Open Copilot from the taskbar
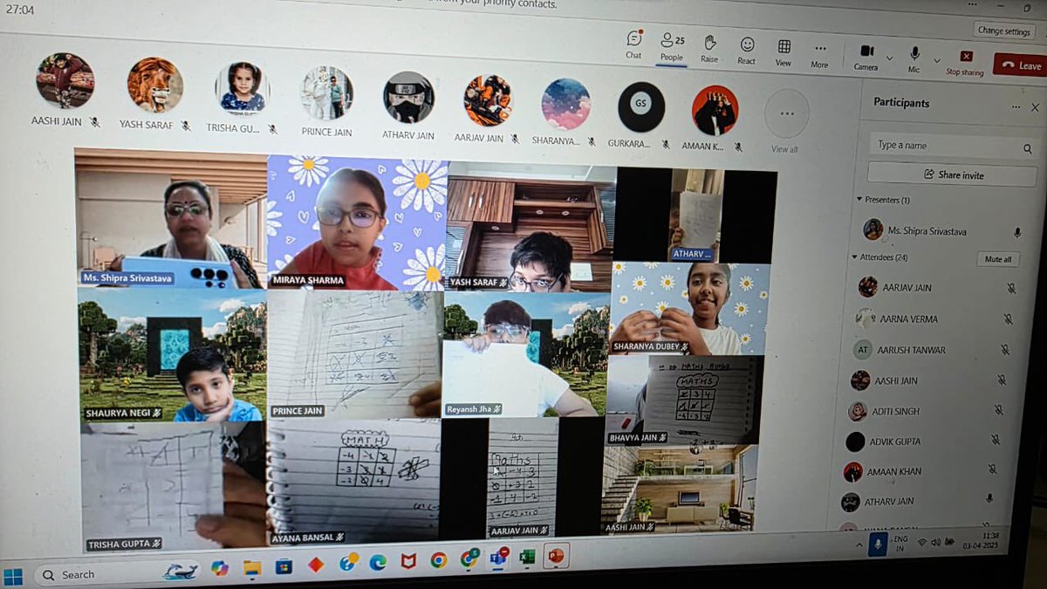 point(219,569)
